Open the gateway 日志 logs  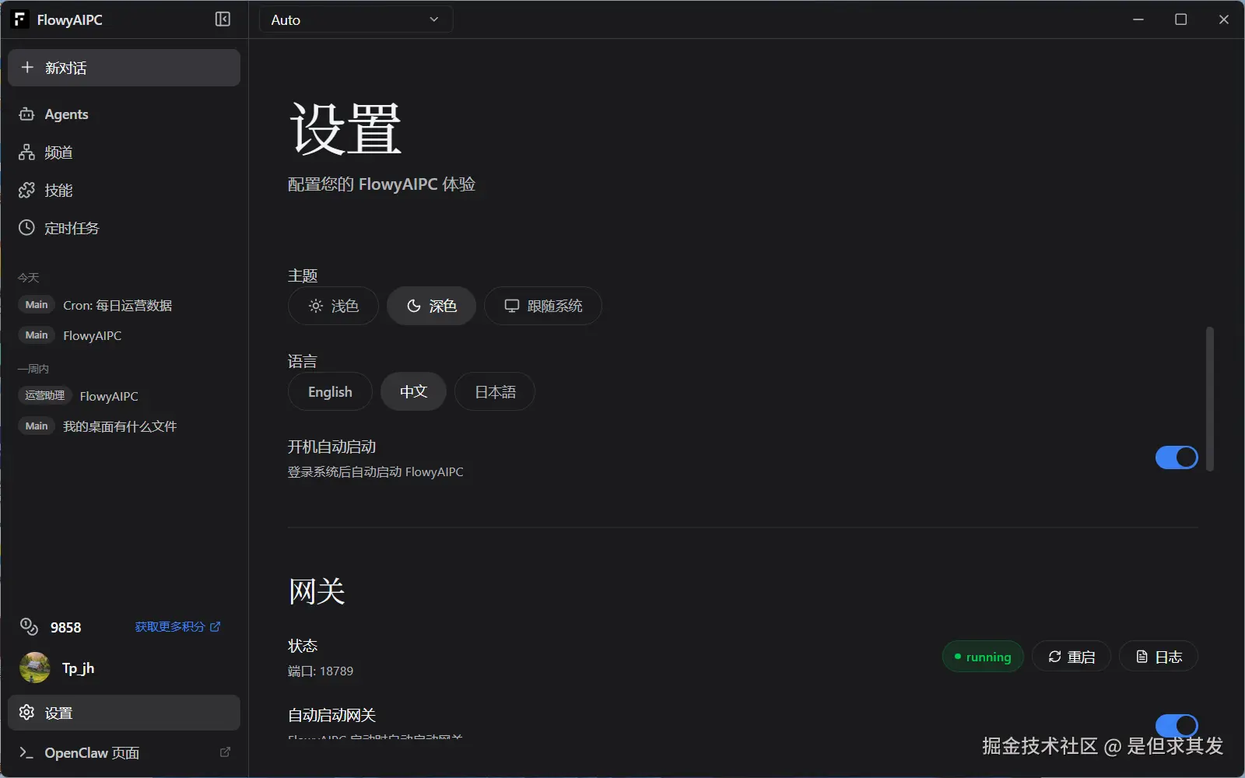1158,656
